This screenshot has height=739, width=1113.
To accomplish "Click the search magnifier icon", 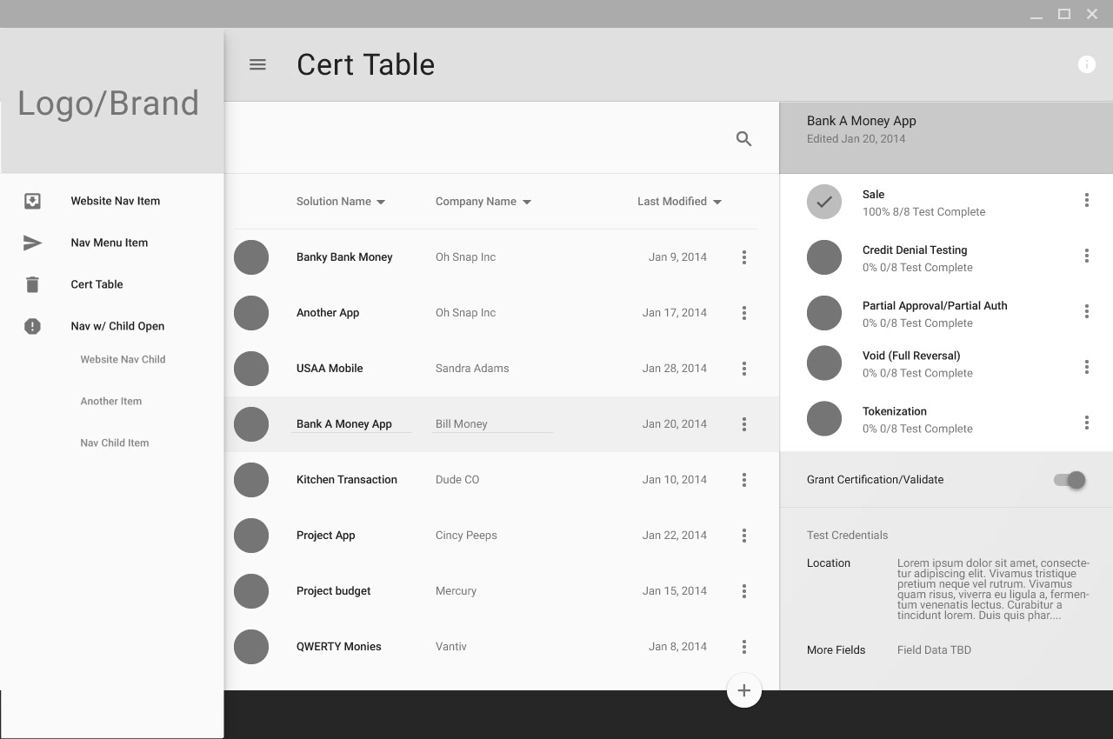I will click(x=744, y=138).
